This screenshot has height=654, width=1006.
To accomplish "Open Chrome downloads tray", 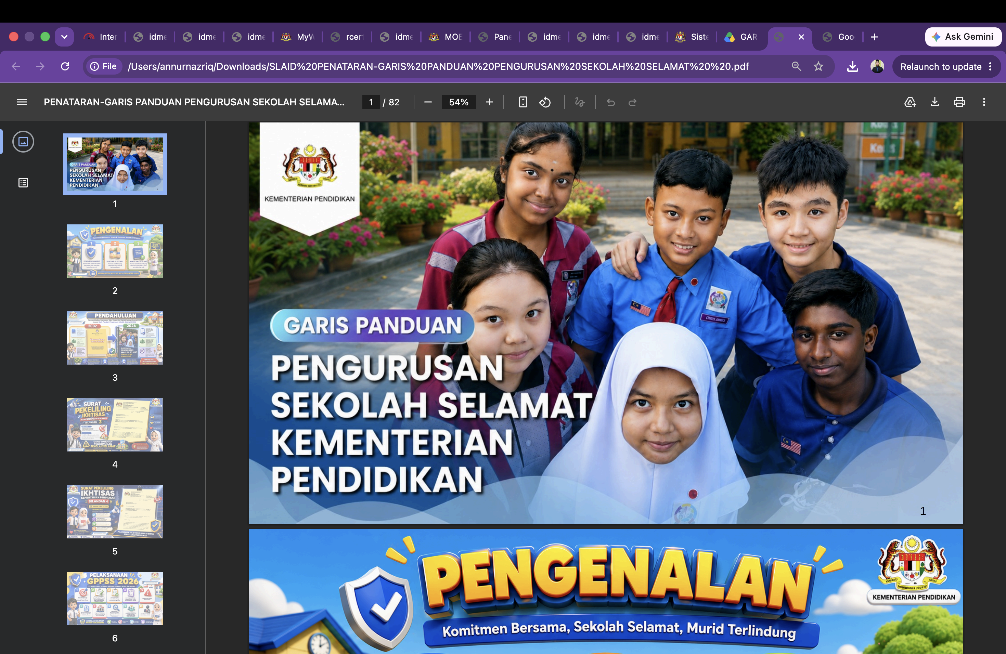I will [853, 66].
